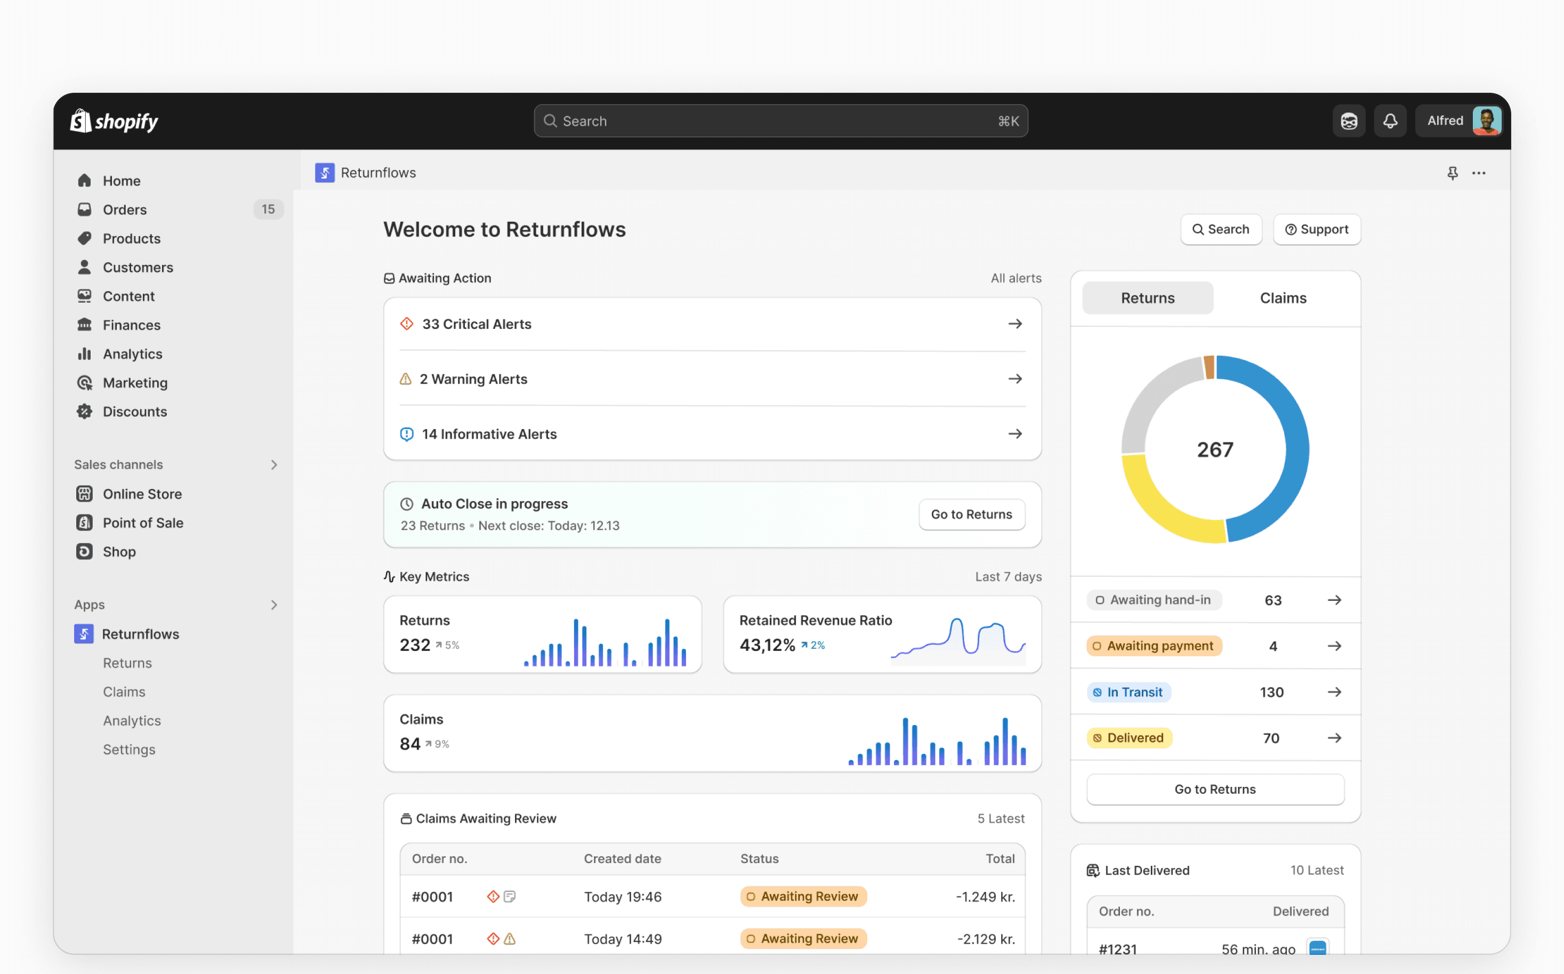Screen dimensions: 1564x974
Task: Open Settings under Returnflows in the sidebar
Action: coord(129,749)
